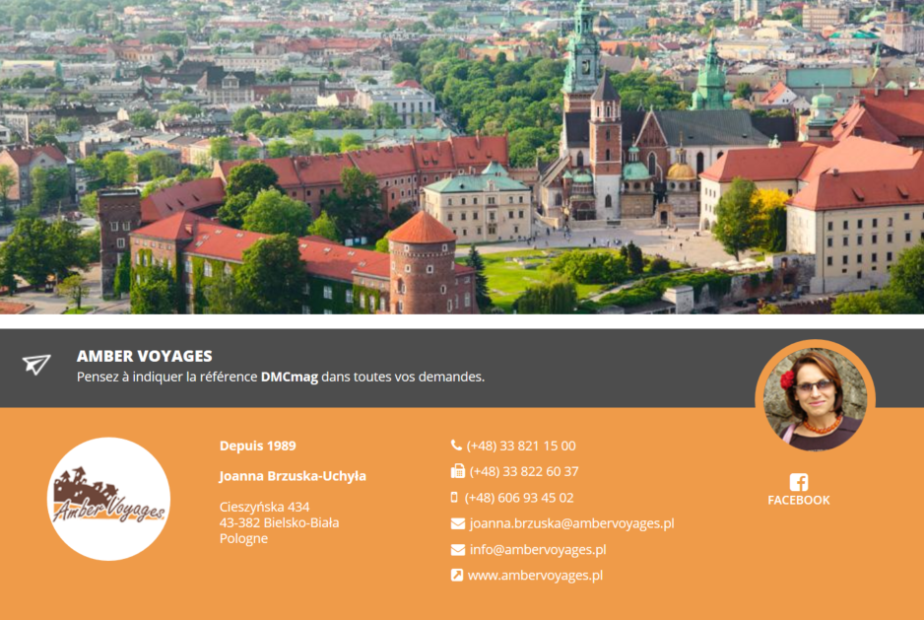Click the telephone handset icon

(456, 446)
